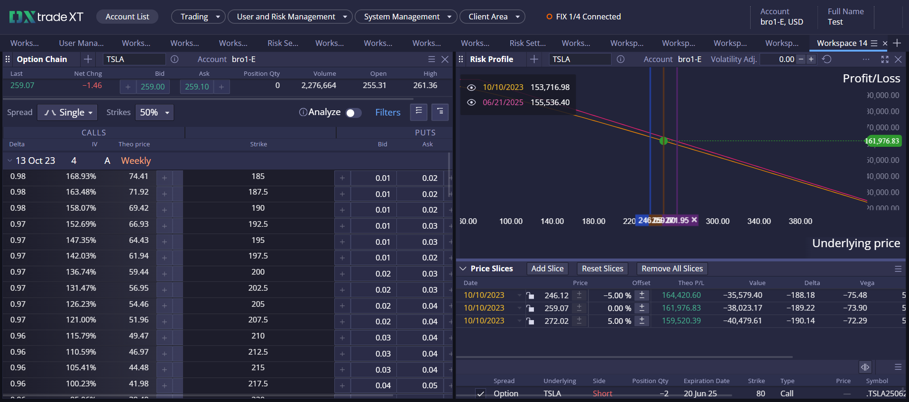Collapse the 13 Oct 23 Weekly expiration group
The image size is (909, 402).
click(x=9, y=161)
